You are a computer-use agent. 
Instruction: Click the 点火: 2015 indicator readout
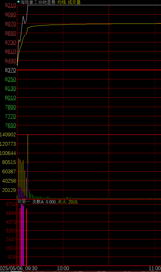(x=67, y=202)
